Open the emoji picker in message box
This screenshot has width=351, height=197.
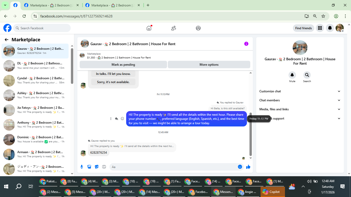click(x=240, y=167)
